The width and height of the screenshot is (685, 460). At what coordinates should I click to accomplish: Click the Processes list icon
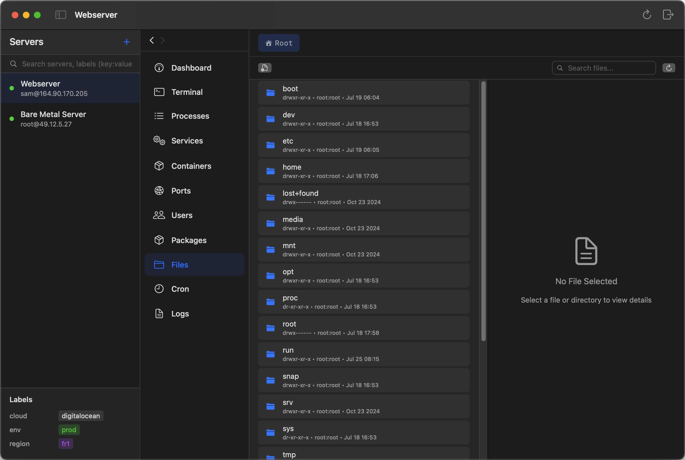point(159,116)
